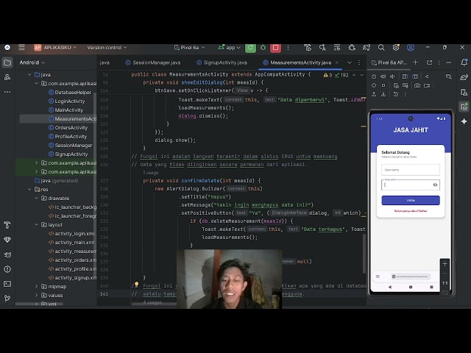Zoom in emulator with plus button
Viewport: 471px width, 353px height.
click(x=445, y=263)
